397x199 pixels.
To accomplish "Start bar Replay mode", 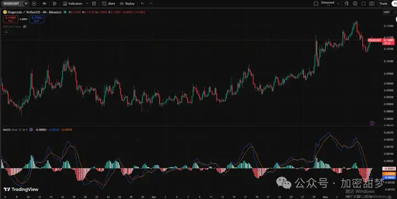I will (127, 3).
